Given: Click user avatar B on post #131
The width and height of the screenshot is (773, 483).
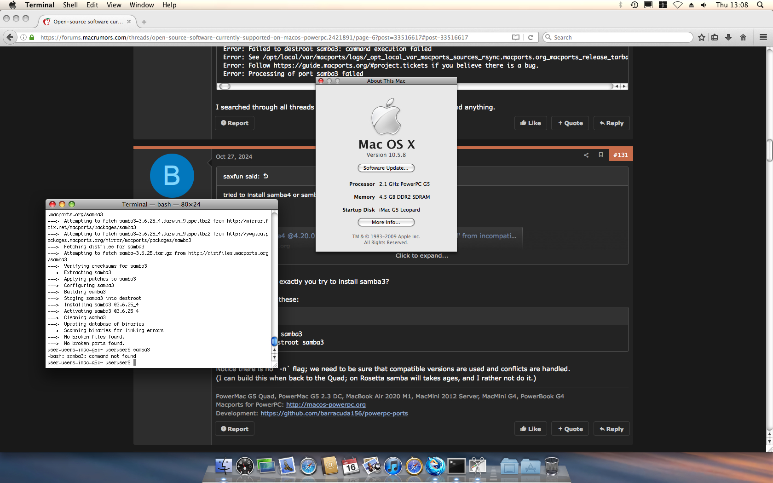Looking at the screenshot, I should pyautogui.click(x=172, y=176).
